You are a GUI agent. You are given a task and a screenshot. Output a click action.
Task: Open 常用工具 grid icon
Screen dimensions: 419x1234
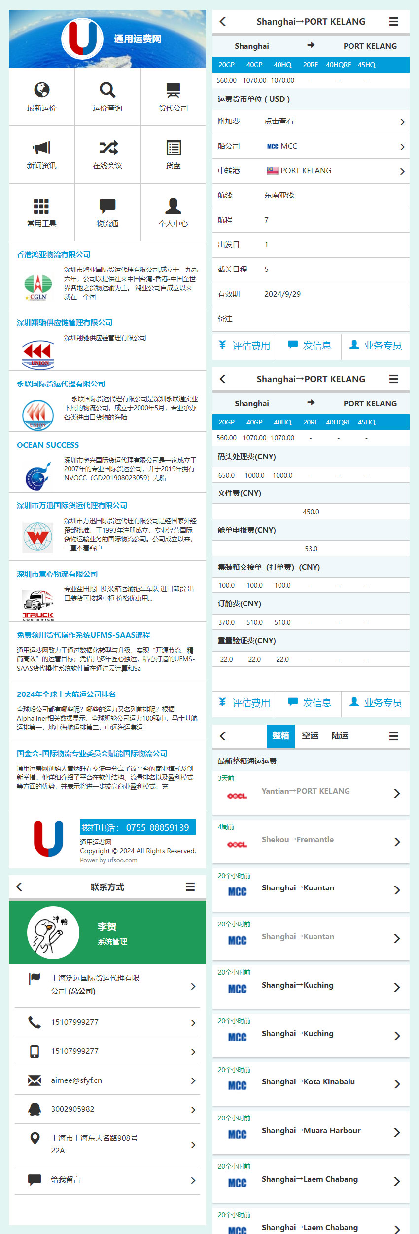(x=41, y=206)
